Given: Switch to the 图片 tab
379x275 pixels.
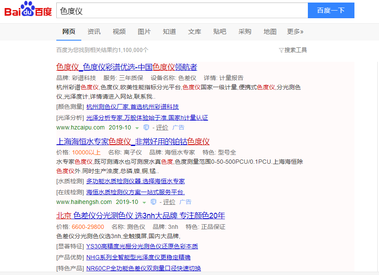Looking at the screenshot, I should [x=144, y=32].
